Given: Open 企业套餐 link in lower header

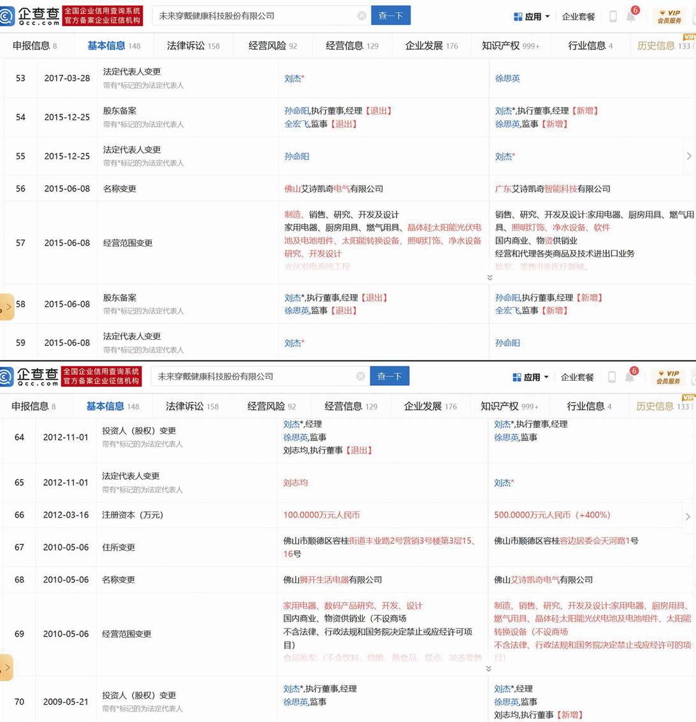Looking at the screenshot, I should pos(577,377).
